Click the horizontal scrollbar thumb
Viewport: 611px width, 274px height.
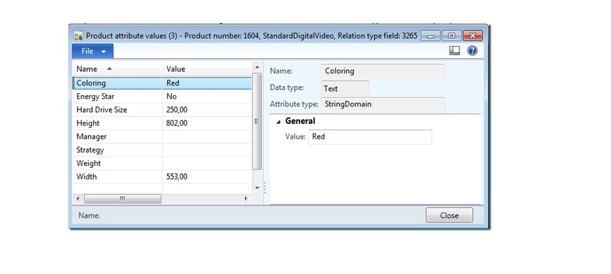[x=123, y=199]
